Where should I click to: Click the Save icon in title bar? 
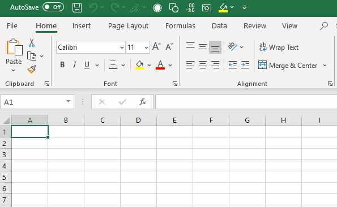pos(77,8)
